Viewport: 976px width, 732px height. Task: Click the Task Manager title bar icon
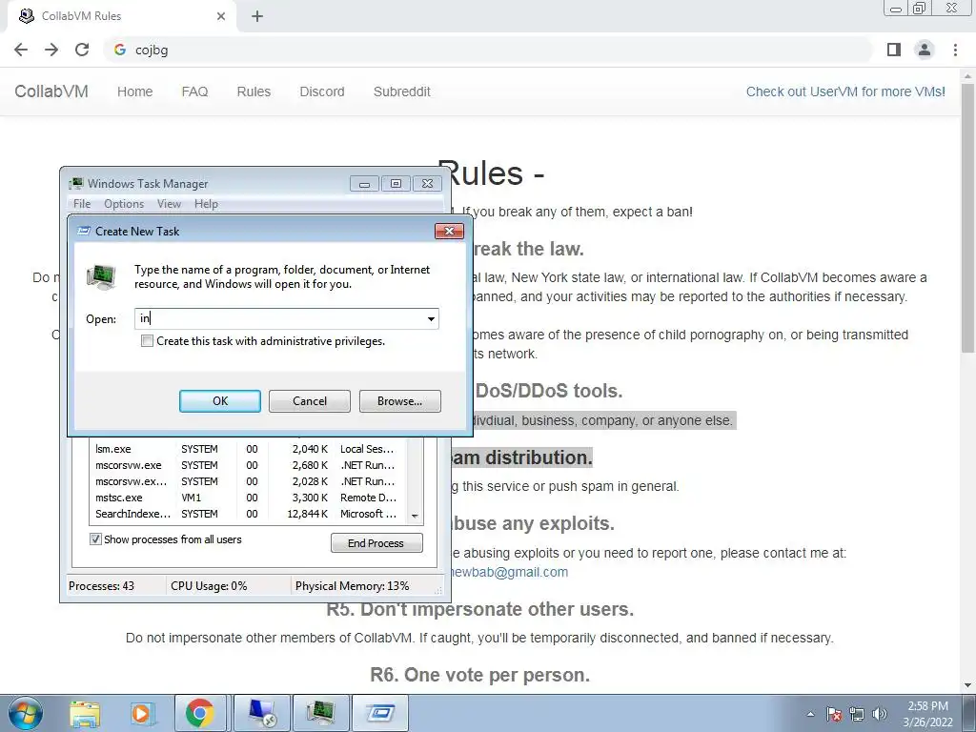76,184
